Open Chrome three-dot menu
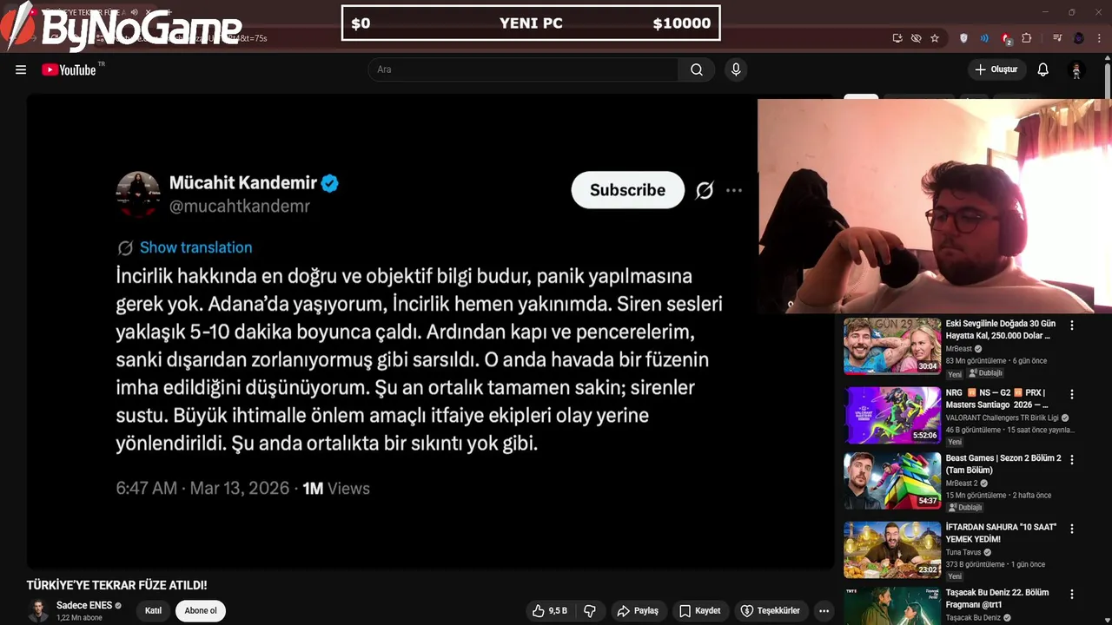Screen dimensions: 1112x625 click(x=1100, y=38)
